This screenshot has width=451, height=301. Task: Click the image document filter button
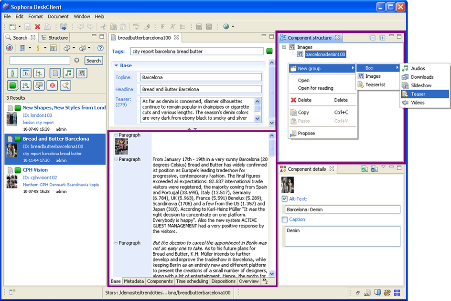(82, 73)
